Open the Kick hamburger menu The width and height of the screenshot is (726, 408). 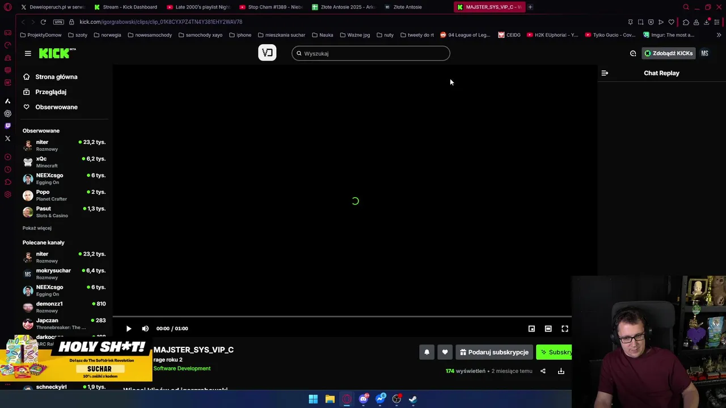point(28,53)
